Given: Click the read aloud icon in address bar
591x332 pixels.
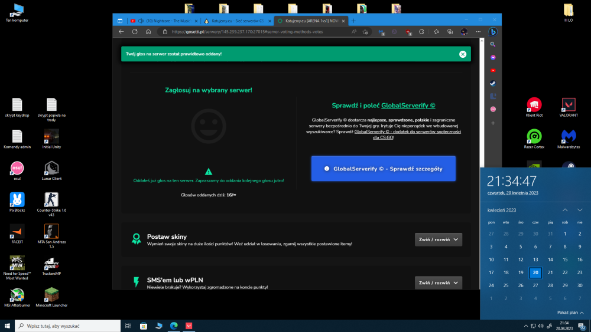Looking at the screenshot, I should (x=354, y=32).
